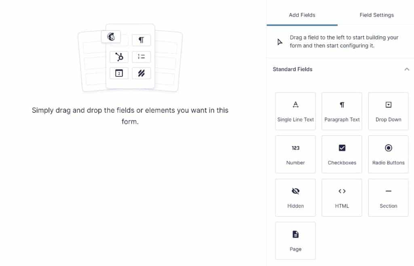Click the drag-and-drop instruction text
The height and width of the screenshot is (266, 414).
click(x=344, y=41)
